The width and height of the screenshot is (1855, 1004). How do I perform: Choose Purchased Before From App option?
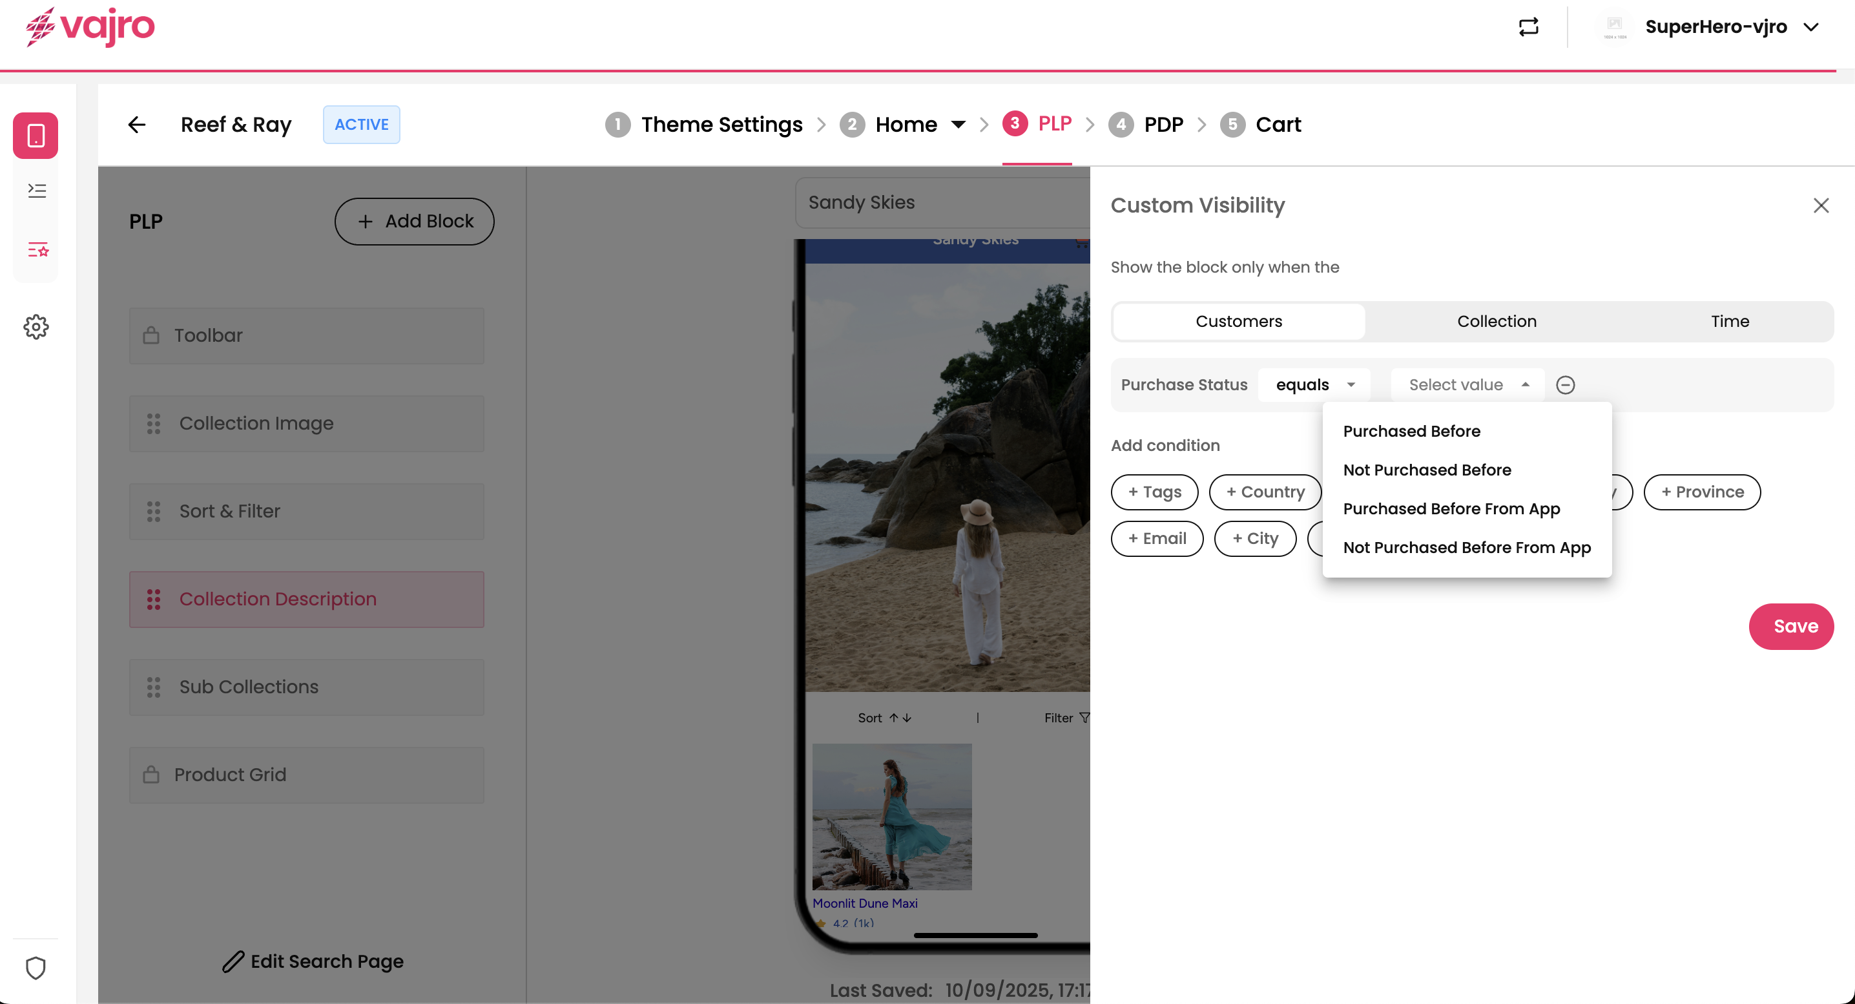tap(1451, 508)
